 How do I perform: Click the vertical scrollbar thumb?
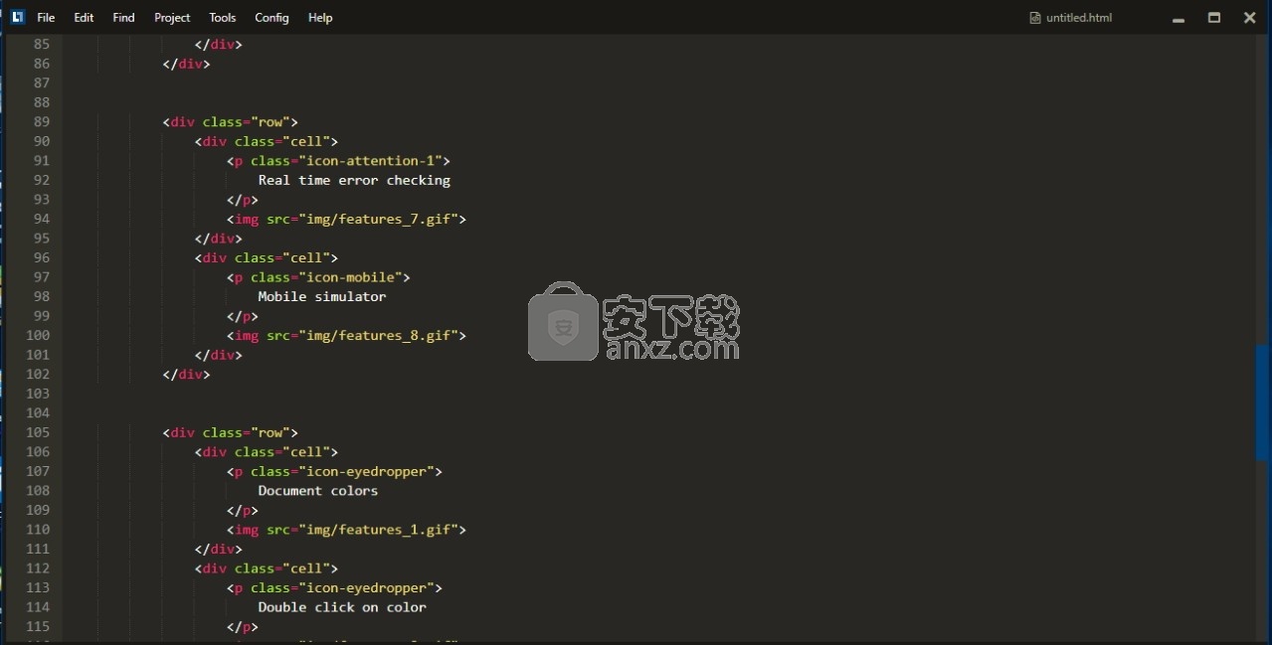(1263, 403)
